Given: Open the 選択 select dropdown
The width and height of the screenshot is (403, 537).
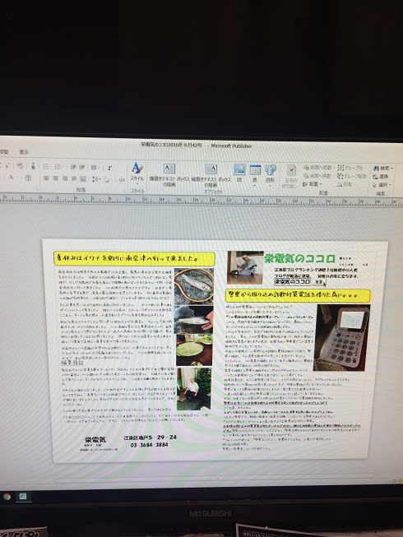Looking at the screenshot, I should pyautogui.click(x=382, y=185).
